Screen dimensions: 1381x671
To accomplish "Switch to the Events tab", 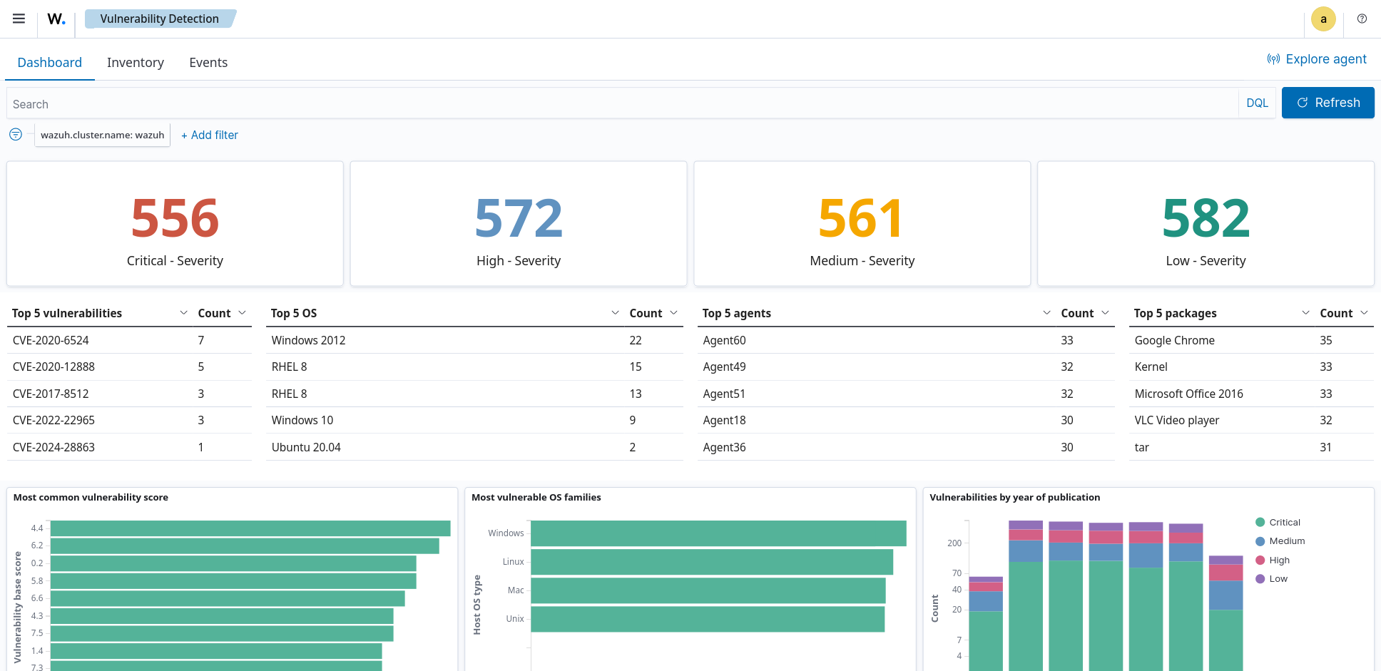I will 208,63.
